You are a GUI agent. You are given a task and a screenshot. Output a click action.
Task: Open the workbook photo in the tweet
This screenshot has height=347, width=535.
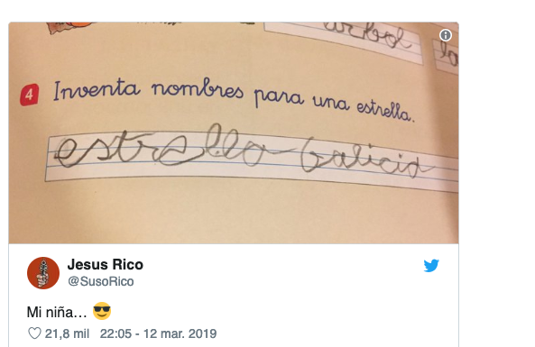[x=234, y=132]
